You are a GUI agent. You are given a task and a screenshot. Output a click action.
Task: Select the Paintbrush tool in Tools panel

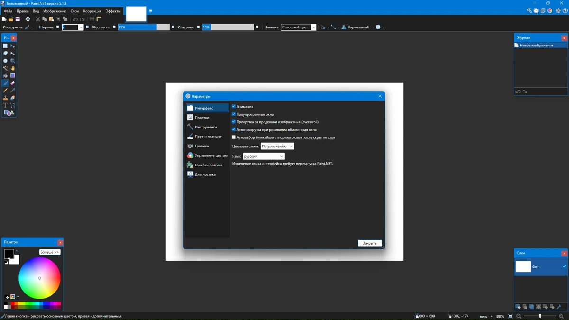coord(5,83)
